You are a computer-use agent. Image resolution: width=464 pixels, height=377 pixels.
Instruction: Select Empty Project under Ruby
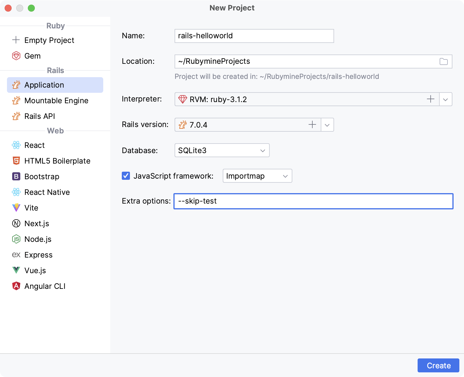tap(16, 40)
